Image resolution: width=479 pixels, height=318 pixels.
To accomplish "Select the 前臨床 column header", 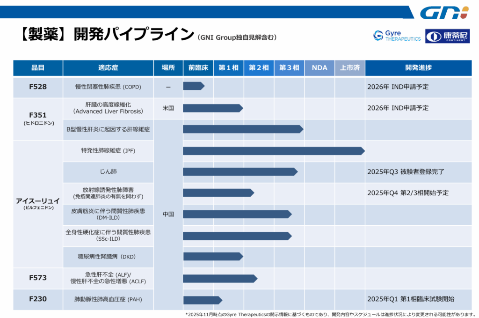I will [198, 68].
